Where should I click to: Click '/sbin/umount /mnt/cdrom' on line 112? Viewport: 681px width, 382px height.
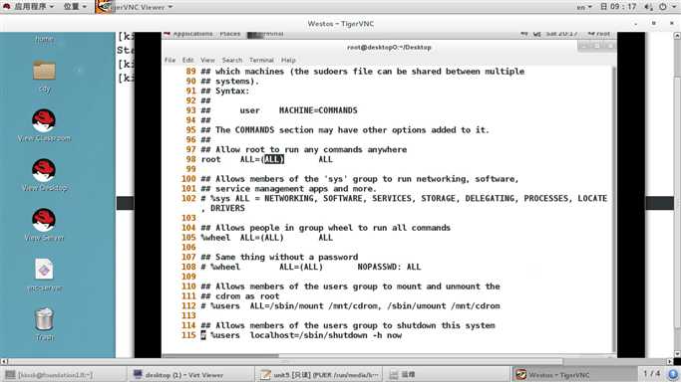[x=444, y=305]
